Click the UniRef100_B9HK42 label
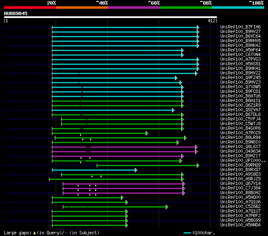 240,46
